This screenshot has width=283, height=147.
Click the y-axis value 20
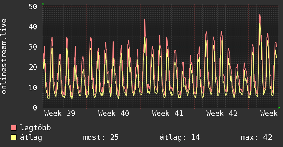[x=33, y=67]
